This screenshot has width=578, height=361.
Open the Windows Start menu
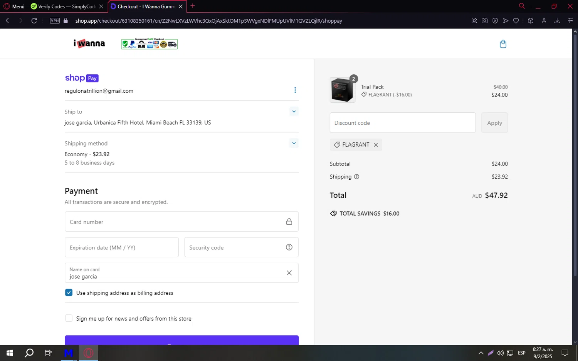(10, 353)
